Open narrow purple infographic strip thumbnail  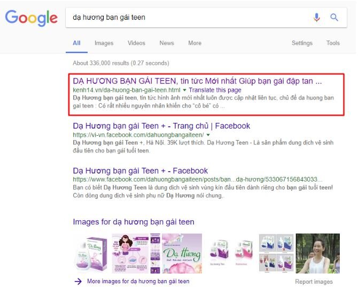pyautogui.click(x=155, y=253)
